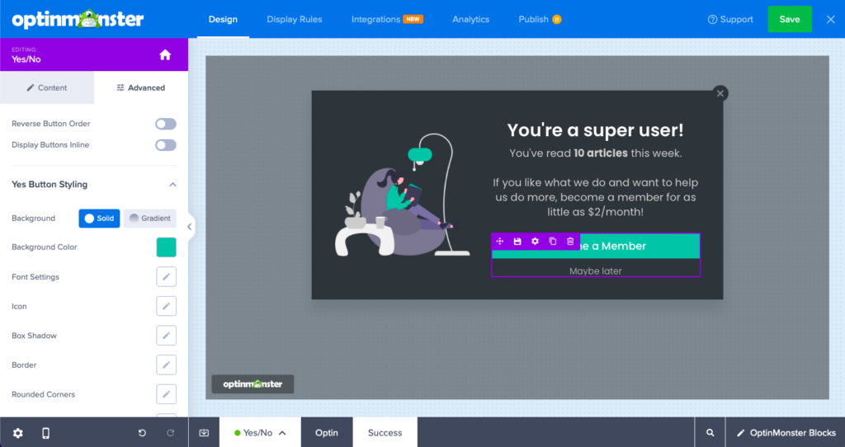
Task: Collapse the Yes Button Styling section
Action: click(172, 184)
